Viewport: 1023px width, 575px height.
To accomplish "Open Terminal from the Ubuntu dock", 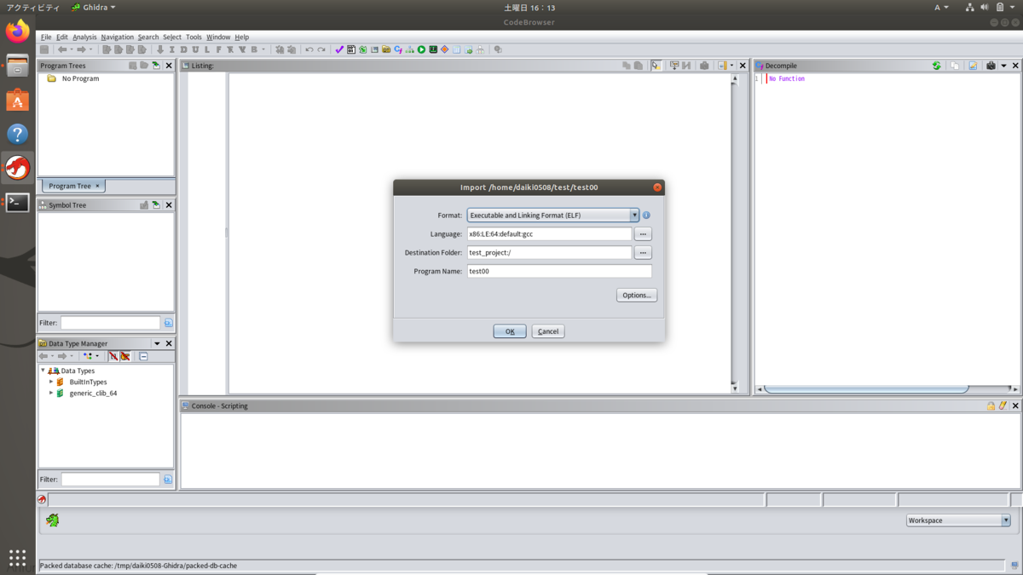I will point(17,202).
